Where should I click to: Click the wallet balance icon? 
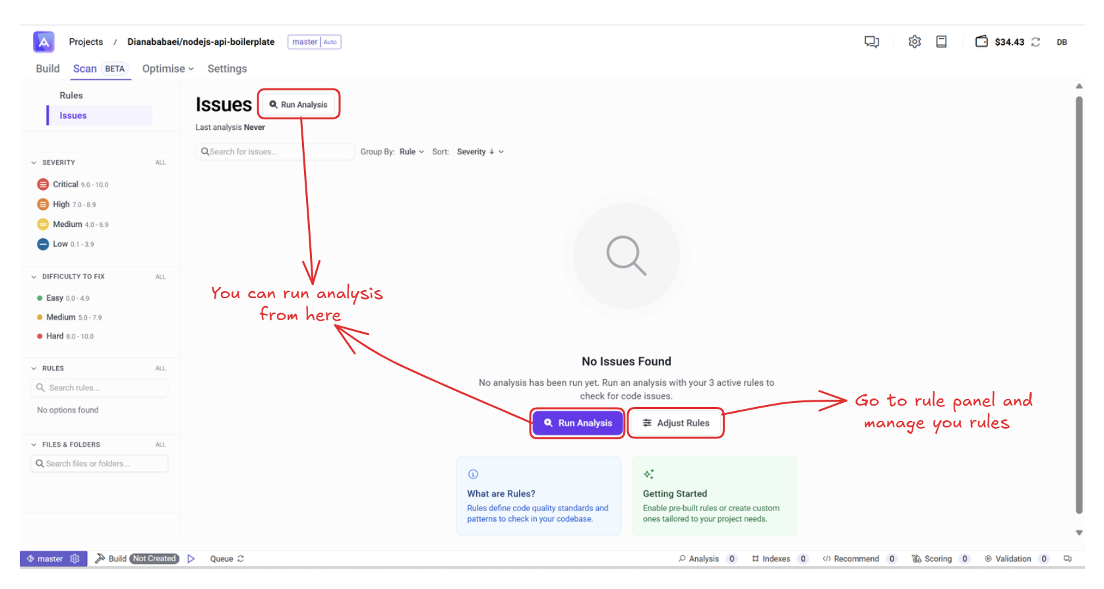tap(981, 42)
